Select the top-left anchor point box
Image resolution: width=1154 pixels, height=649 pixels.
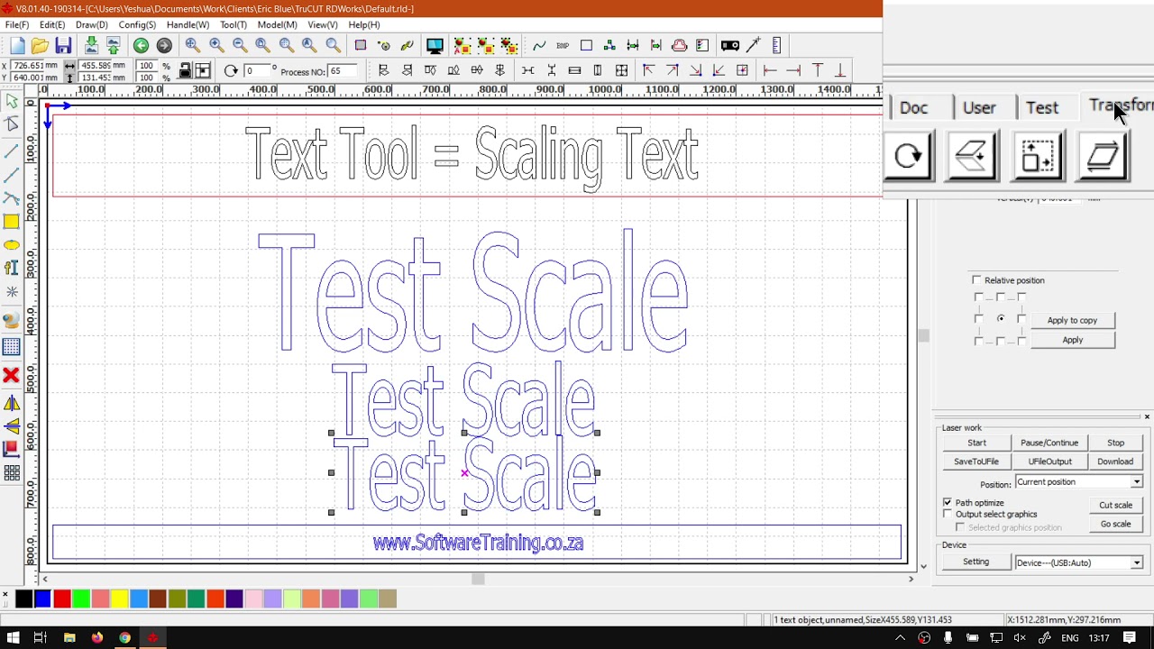[979, 297]
